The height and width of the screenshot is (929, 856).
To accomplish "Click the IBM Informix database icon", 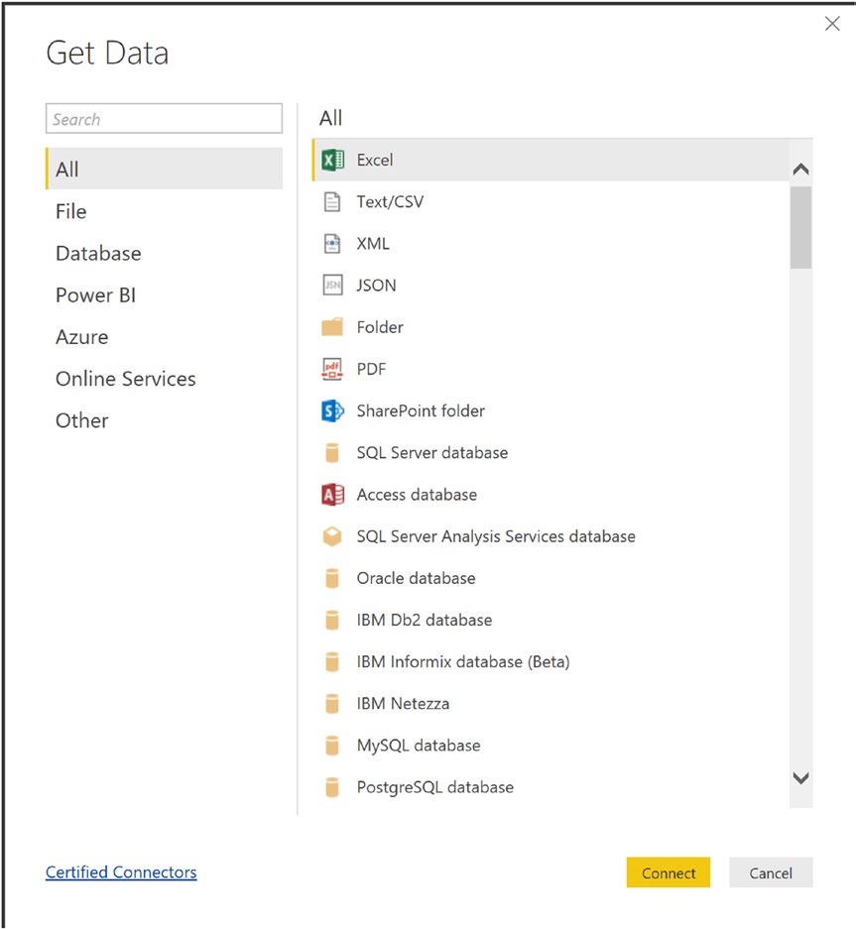I will (332, 661).
